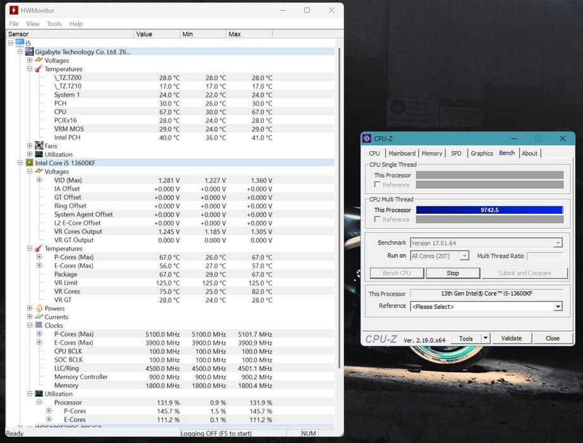Click the Powers flame icon
The height and width of the screenshot is (443, 583).
[39, 308]
